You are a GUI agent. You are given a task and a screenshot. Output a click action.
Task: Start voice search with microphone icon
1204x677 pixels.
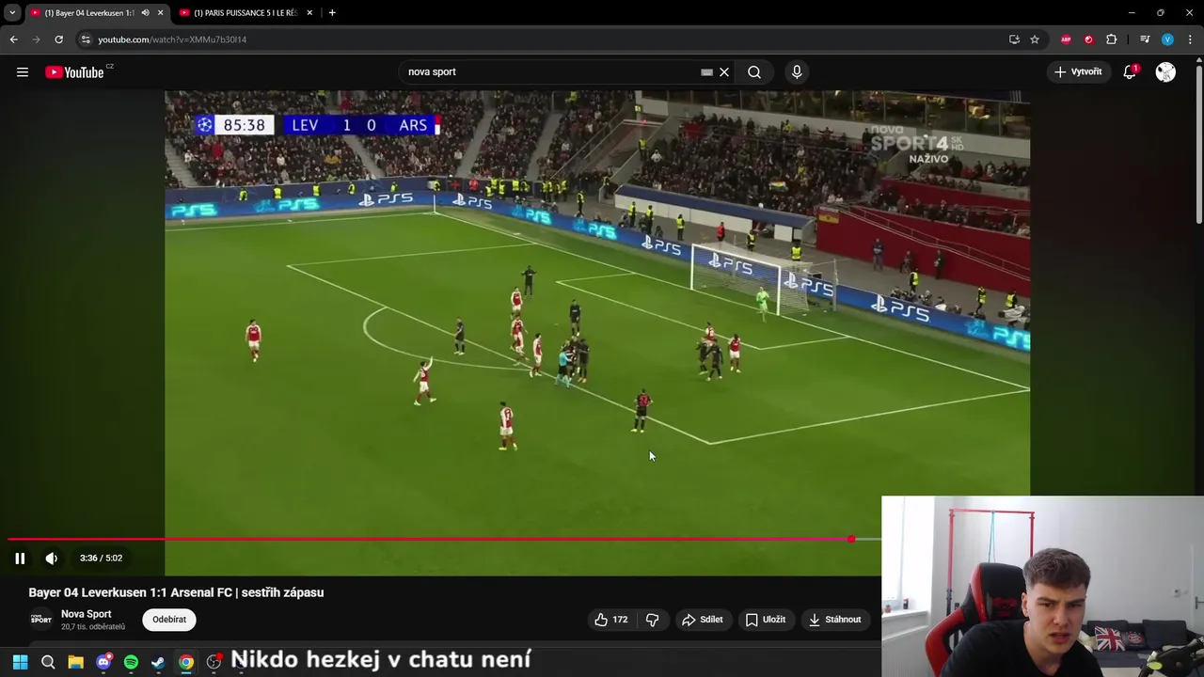pos(797,72)
